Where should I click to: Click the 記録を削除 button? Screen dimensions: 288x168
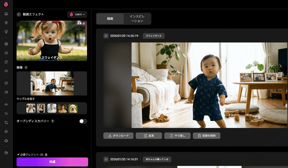[206, 136]
